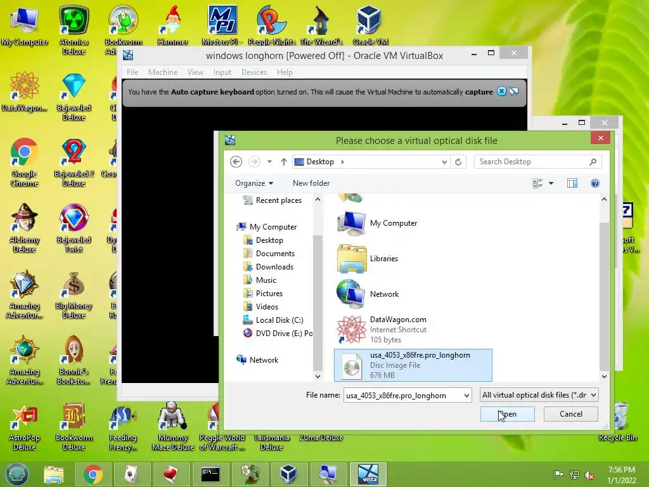The image size is (649, 487).
Task: Click the Start orb button
Action: 17,474
